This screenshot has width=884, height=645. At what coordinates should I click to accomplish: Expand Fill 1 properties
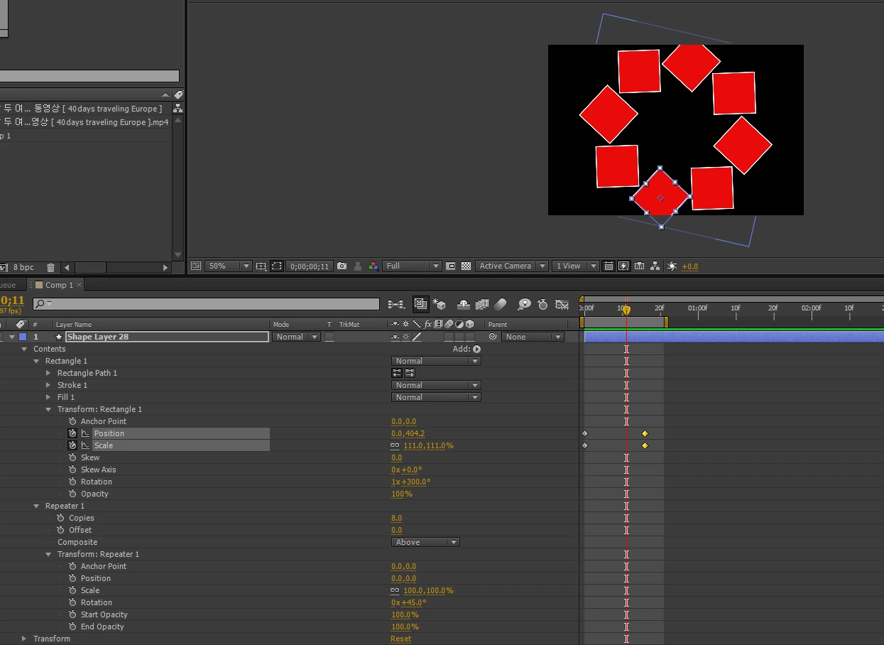point(48,397)
